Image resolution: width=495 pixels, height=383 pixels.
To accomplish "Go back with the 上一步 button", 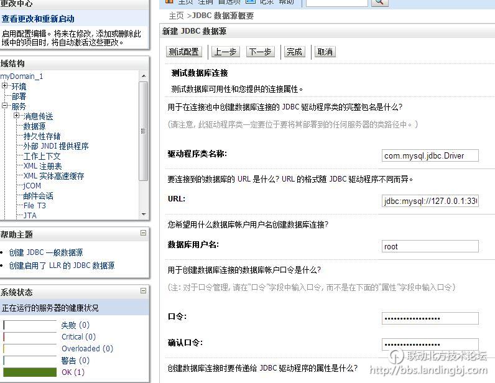I will point(226,52).
